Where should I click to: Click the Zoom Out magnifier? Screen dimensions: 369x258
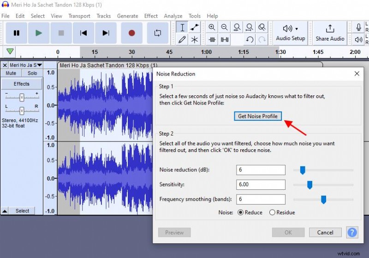(224, 27)
